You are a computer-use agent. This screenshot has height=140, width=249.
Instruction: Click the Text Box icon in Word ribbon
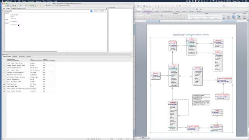tap(229, 17)
